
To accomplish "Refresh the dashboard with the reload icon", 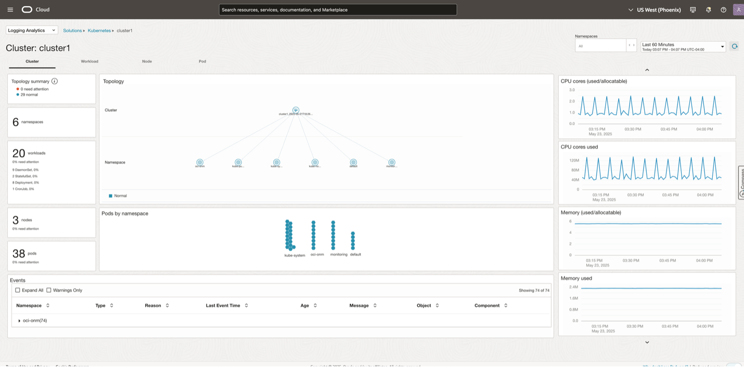I will tap(735, 46).
